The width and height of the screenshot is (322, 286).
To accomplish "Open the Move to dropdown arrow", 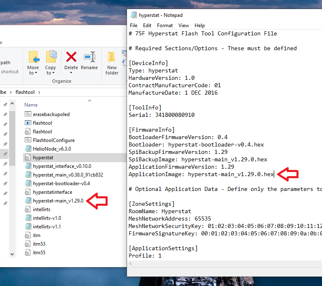I will pyautogui.click(x=36, y=73).
